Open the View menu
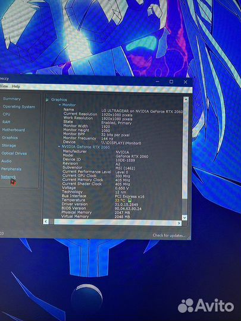241x321 pixels. 4,86
